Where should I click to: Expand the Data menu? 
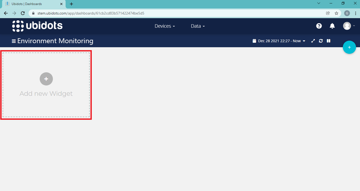point(198,26)
